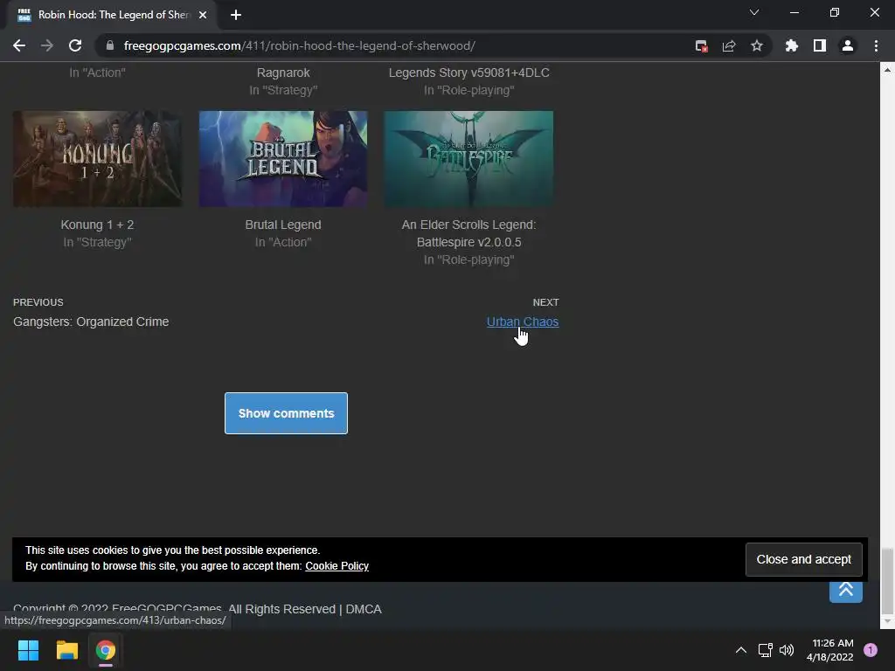Open network status tray icon
Viewport: 895px width, 671px height.
(765, 650)
